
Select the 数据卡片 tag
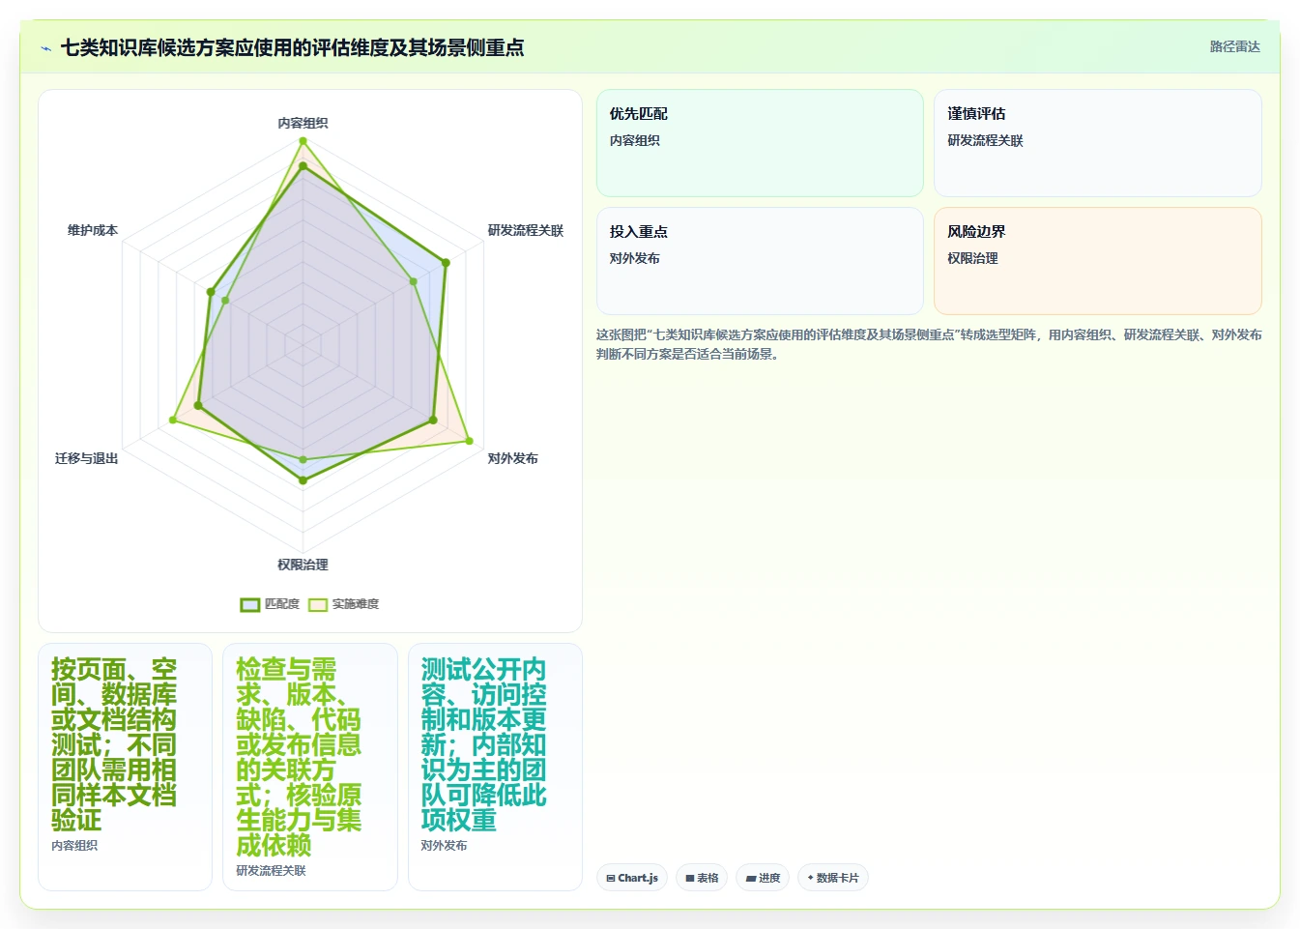pyautogui.click(x=832, y=878)
